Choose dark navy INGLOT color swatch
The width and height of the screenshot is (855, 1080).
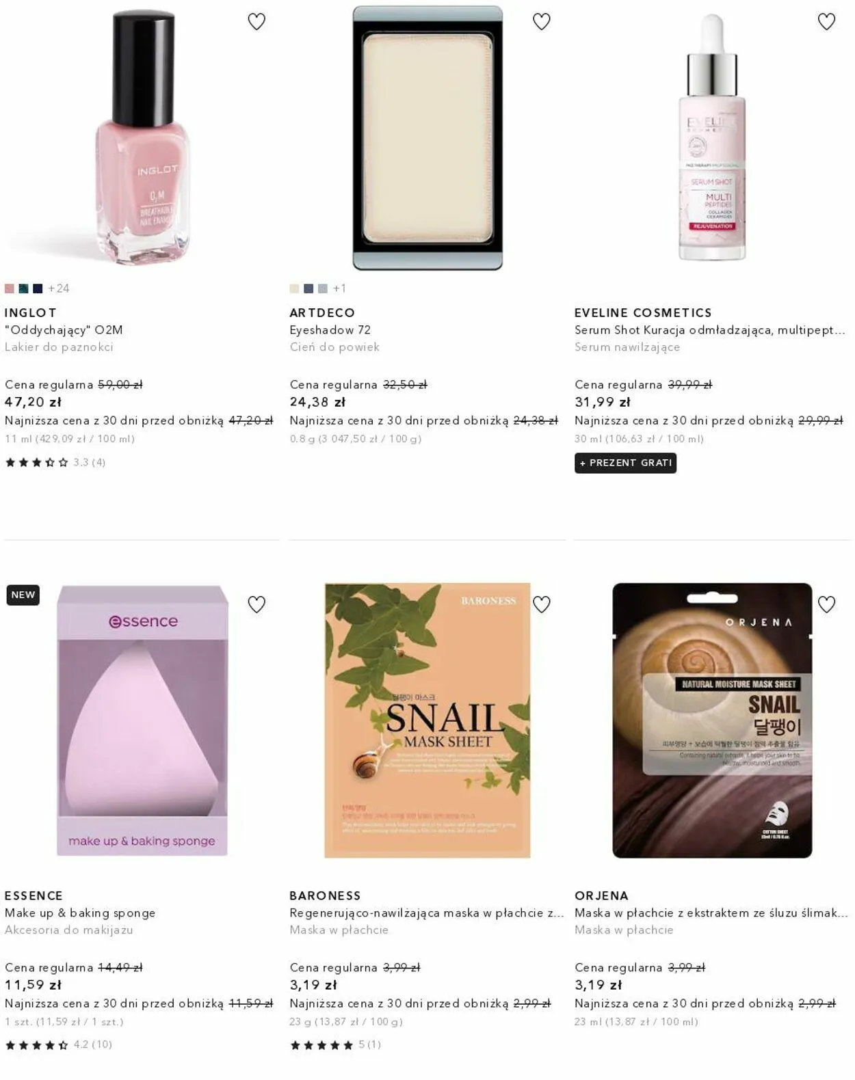pyautogui.click(x=38, y=288)
